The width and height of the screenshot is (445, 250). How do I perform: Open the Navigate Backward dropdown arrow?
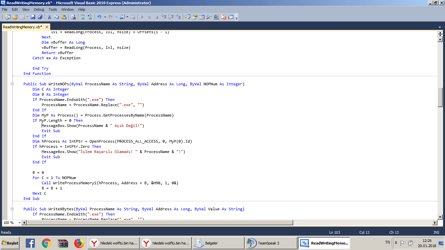127,17
